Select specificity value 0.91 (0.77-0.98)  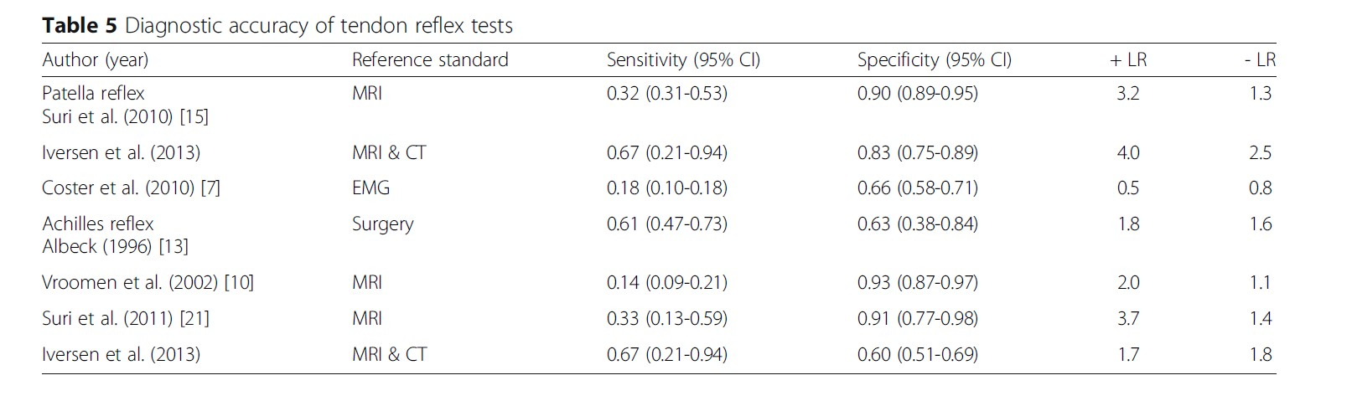coord(917,319)
